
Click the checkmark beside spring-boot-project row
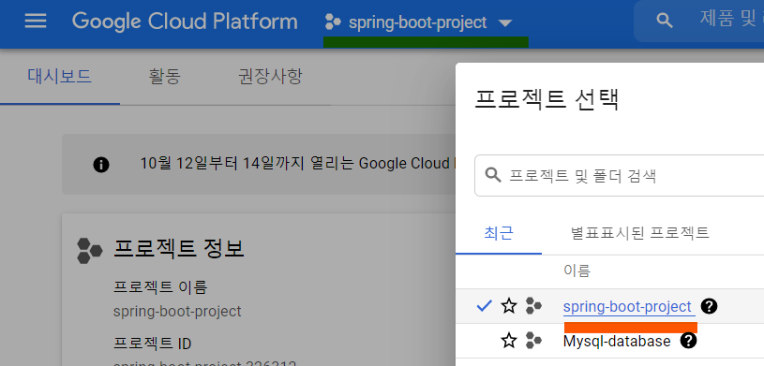pos(485,306)
